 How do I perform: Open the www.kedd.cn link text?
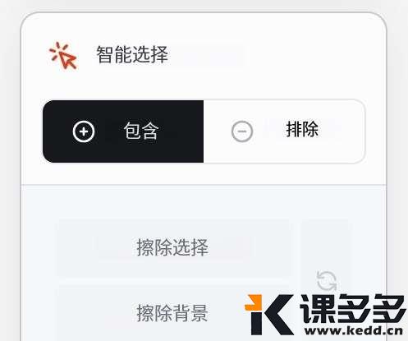point(354,330)
